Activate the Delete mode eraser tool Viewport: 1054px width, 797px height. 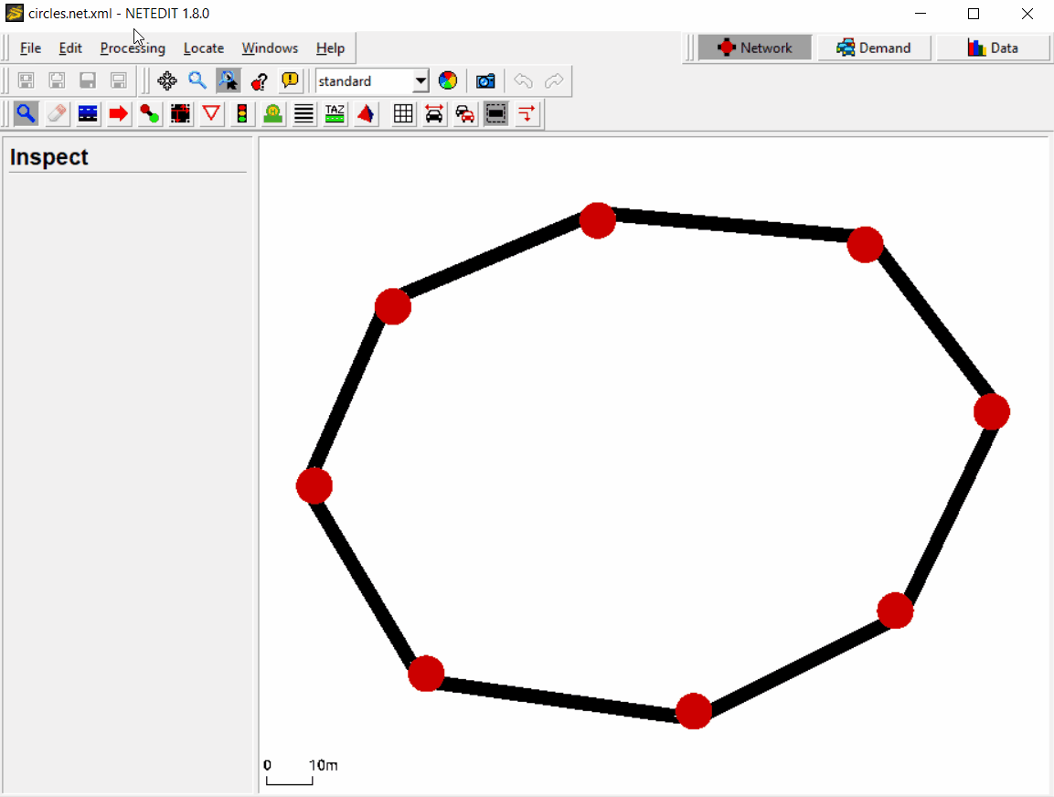(x=56, y=113)
